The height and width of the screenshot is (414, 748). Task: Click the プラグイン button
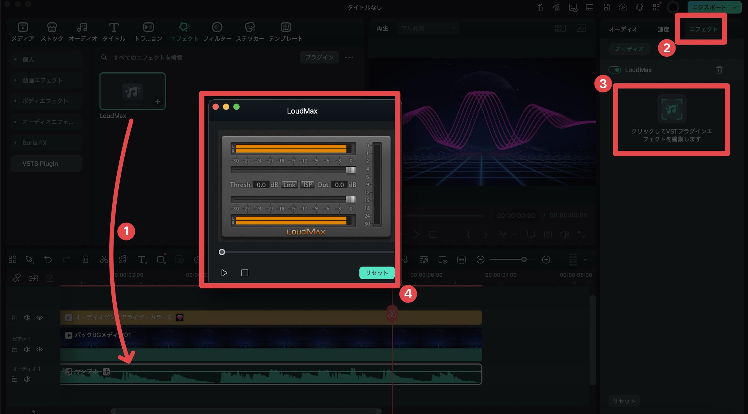coord(319,57)
